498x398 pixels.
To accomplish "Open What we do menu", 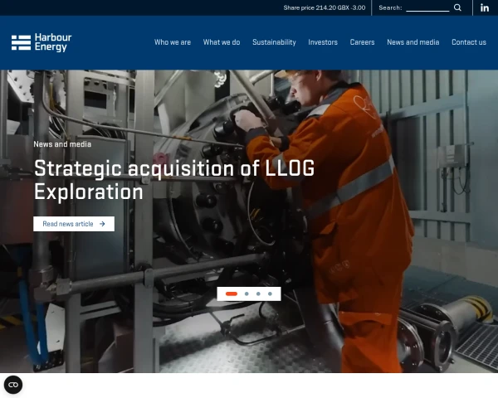I will [222, 42].
